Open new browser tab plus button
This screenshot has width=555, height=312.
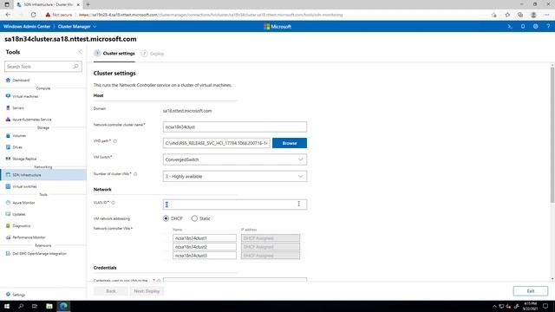(88, 4)
